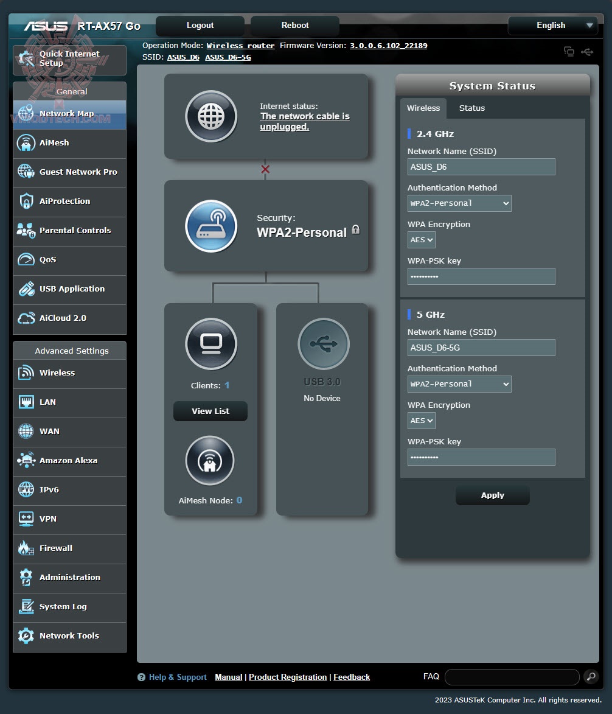
Task: Open the Feedback link
Action: pos(352,677)
